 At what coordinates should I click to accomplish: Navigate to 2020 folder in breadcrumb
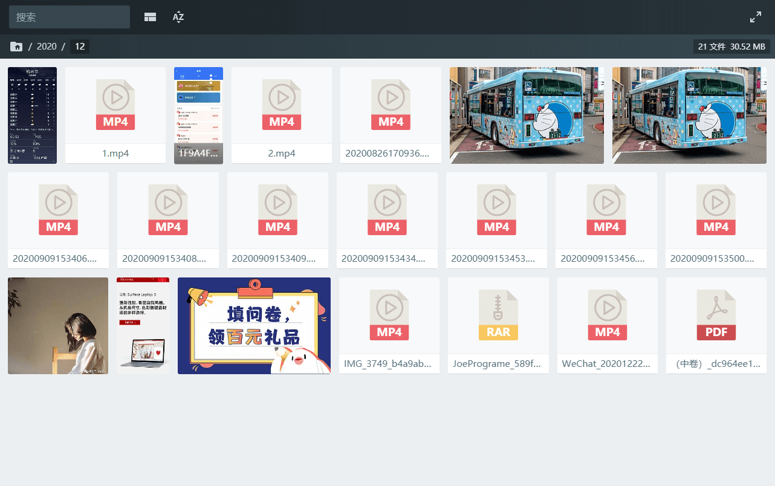tap(47, 47)
